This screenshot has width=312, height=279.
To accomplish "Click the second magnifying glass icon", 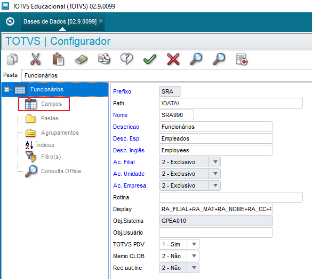I will coord(219,59).
